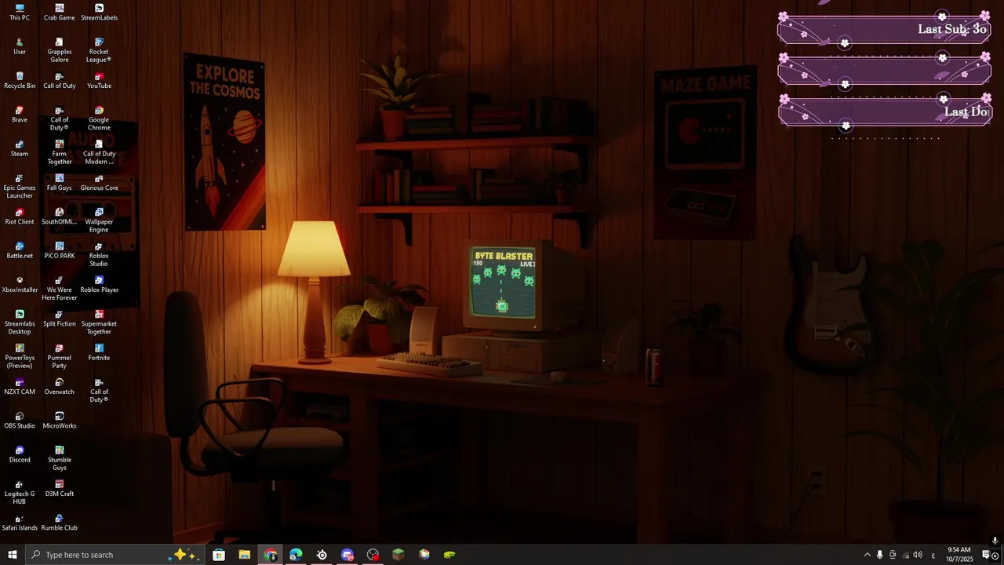Viewport: 1004px width, 565px height.
Task: Launch the StreamLabels desktop shortcut
Action: 99,13
